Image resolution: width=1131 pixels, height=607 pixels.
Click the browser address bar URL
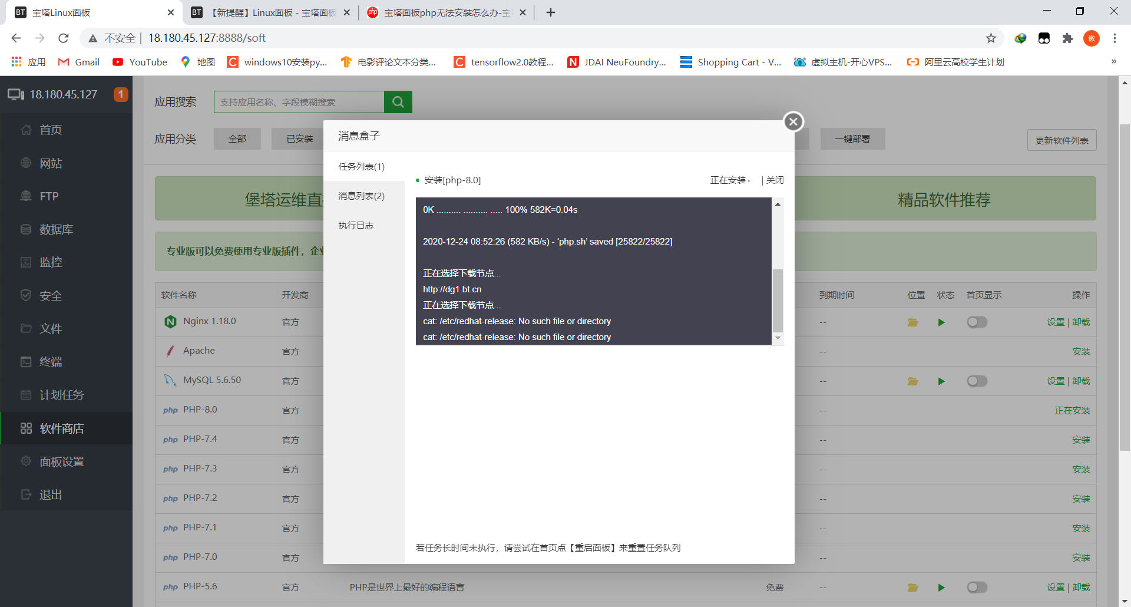pyautogui.click(x=207, y=38)
